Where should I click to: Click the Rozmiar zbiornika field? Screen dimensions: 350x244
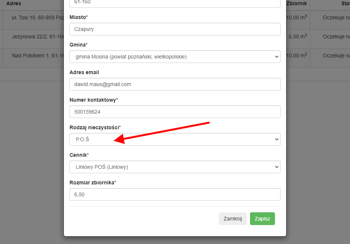pyautogui.click(x=175, y=194)
